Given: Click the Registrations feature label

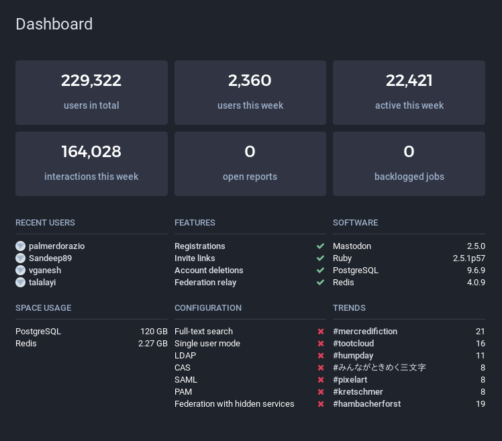Looking at the screenshot, I should click(200, 246).
